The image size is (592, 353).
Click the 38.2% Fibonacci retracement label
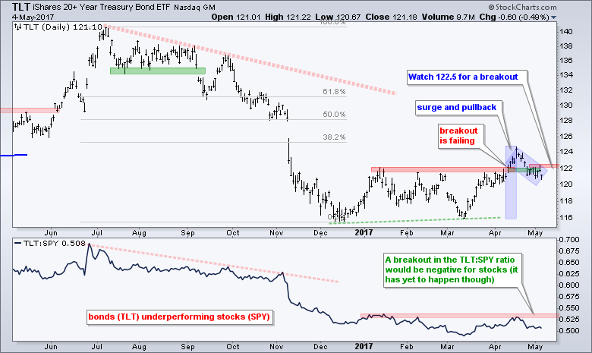tap(334, 137)
